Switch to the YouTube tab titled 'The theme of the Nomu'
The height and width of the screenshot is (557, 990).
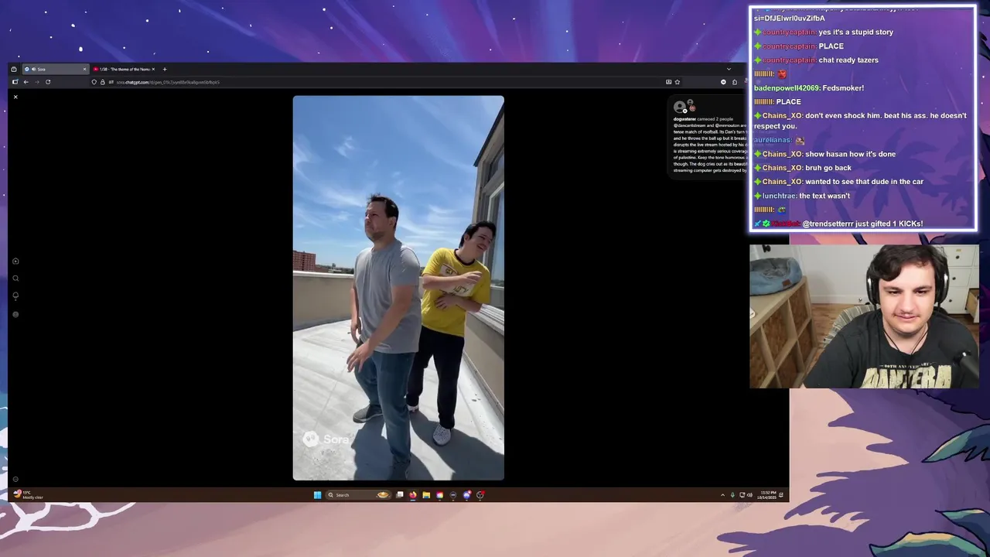click(x=124, y=70)
